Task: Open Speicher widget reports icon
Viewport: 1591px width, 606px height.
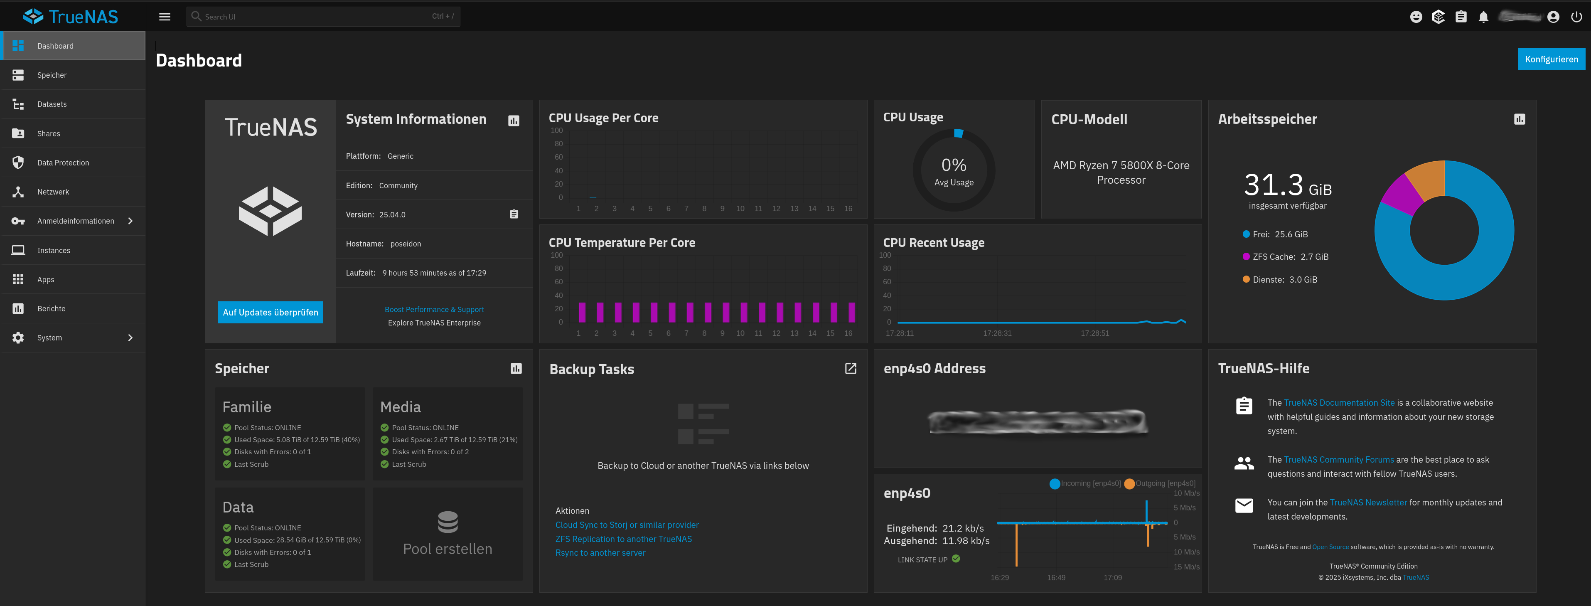Action: pos(516,369)
